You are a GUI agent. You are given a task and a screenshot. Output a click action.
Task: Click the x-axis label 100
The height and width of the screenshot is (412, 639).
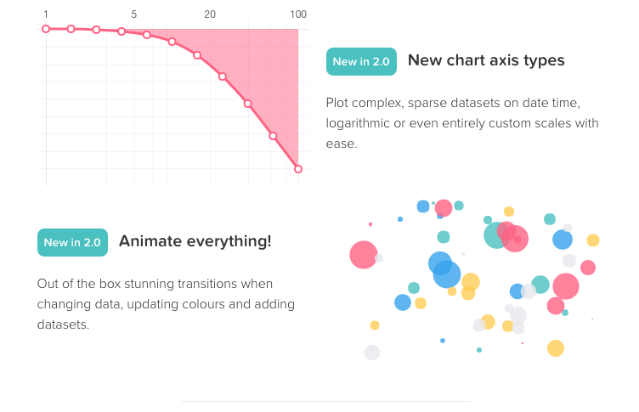(298, 14)
